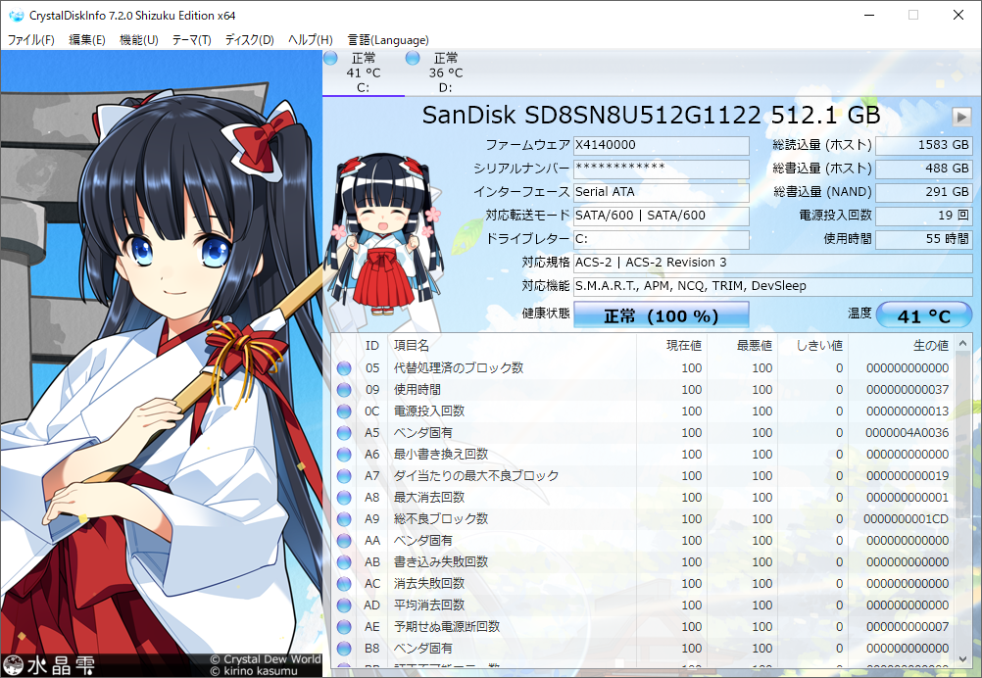Click the status orb for attribute A6
The width and height of the screenshot is (982, 678).
(x=344, y=455)
